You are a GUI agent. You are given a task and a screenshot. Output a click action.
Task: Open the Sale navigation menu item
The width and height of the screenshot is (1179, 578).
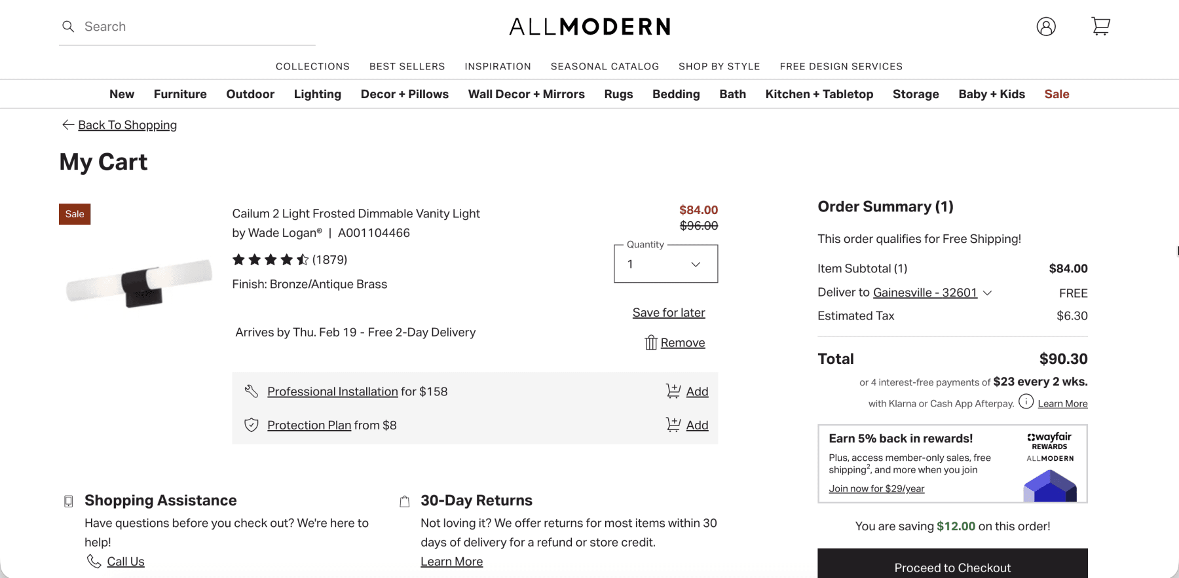pyautogui.click(x=1057, y=94)
